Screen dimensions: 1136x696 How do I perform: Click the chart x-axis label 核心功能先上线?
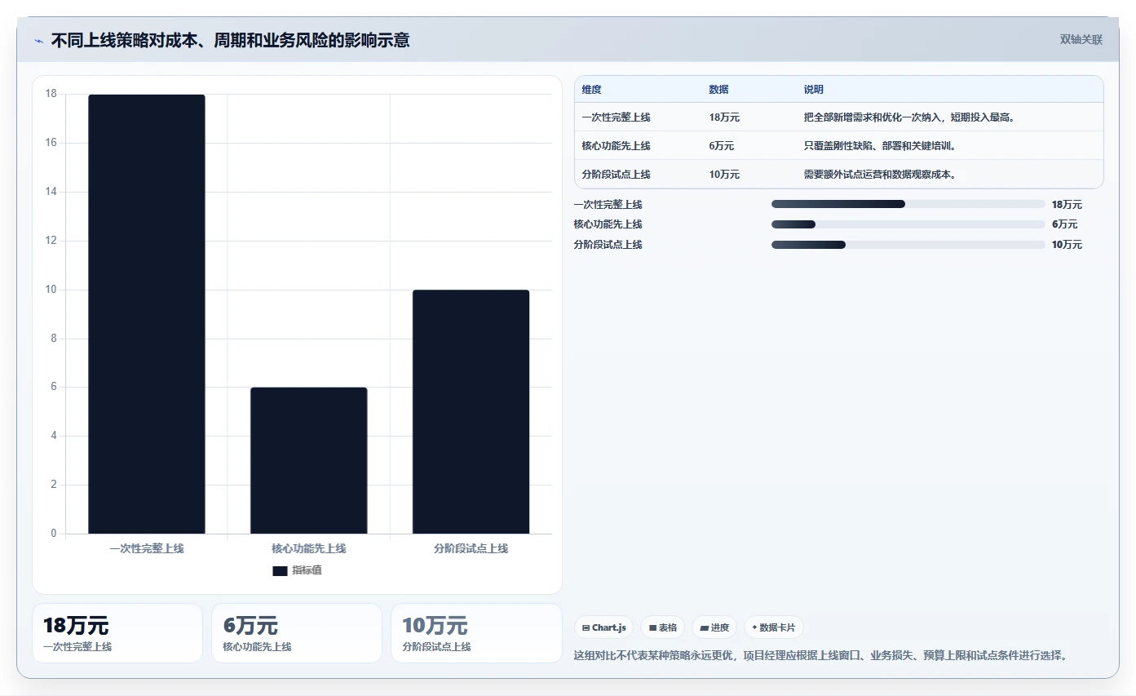coord(309,549)
